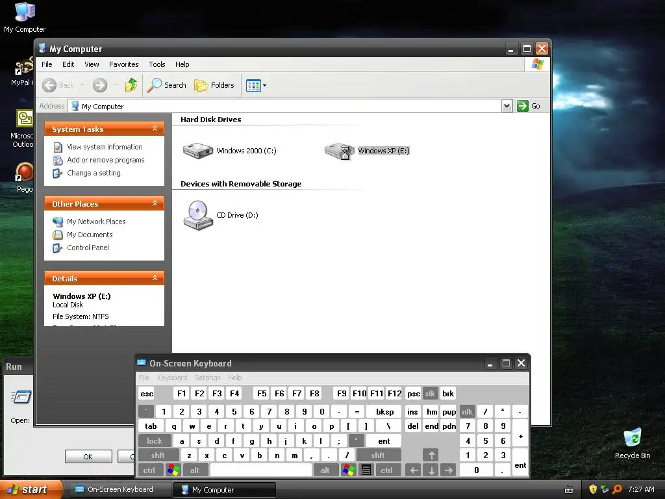Image resolution: width=665 pixels, height=499 pixels.
Task: Select the Windows XP (E:) drive icon
Action: tap(339, 151)
